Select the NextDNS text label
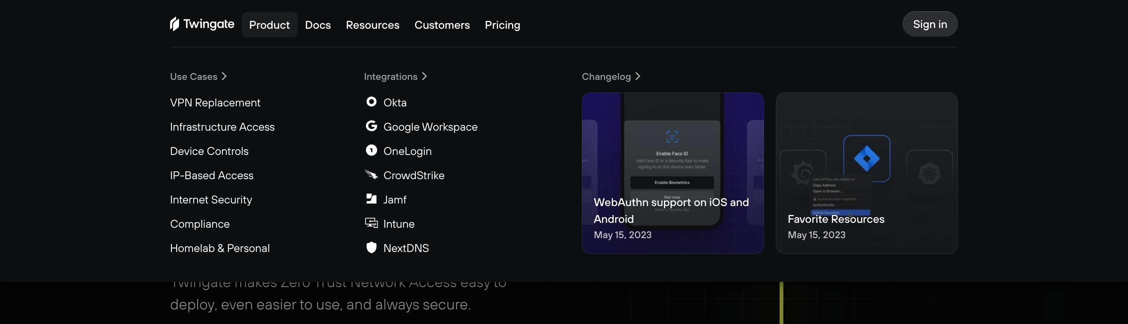Screen dimensions: 1128x324 406,248
